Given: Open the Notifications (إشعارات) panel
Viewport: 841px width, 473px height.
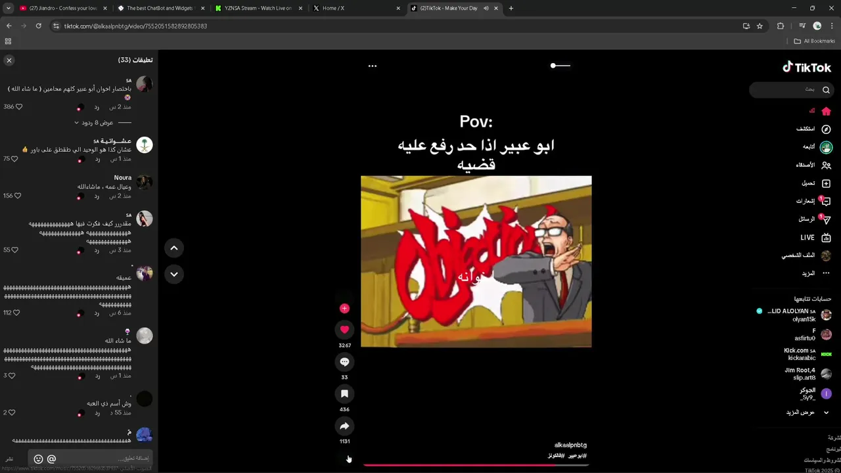Looking at the screenshot, I should [814, 201].
